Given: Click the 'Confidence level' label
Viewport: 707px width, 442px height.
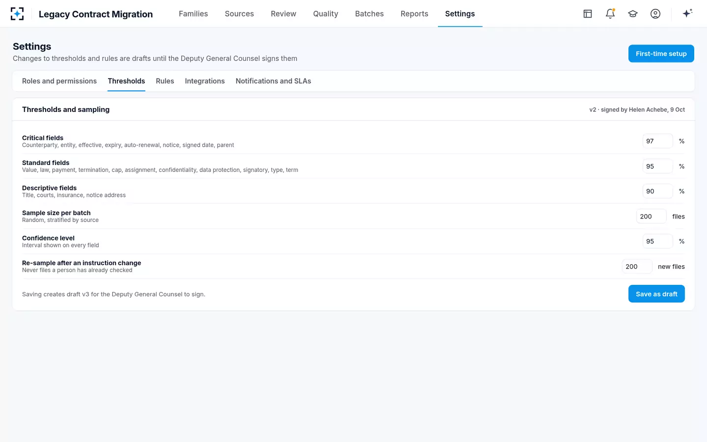Looking at the screenshot, I should [x=48, y=238].
